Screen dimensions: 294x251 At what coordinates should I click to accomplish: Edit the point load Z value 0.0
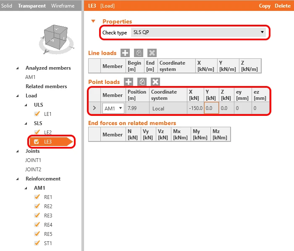click(x=226, y=108)
